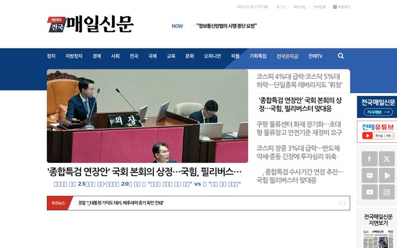
Task: Open ticker headline '경찰 대통령 가덕도 테러'
Action: click(x=121, y=203)
